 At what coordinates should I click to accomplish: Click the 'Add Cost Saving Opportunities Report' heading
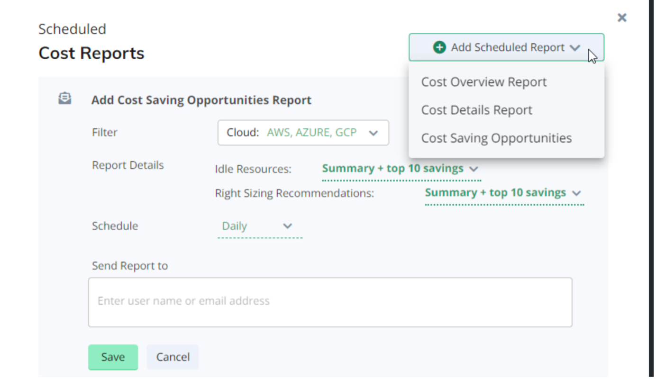(201, 100)
